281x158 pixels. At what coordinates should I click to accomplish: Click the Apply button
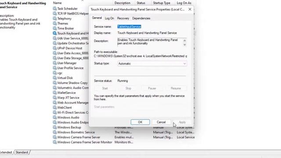click(182, 122)
